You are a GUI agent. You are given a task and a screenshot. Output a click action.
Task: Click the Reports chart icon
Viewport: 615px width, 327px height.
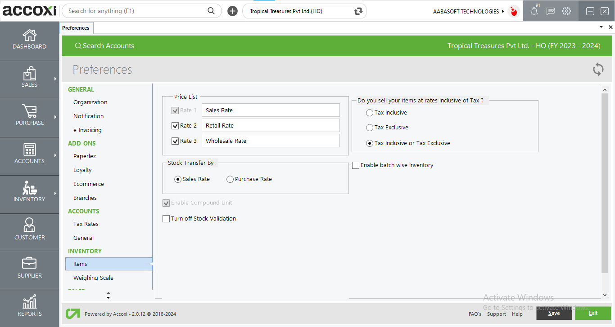point(29,302)
